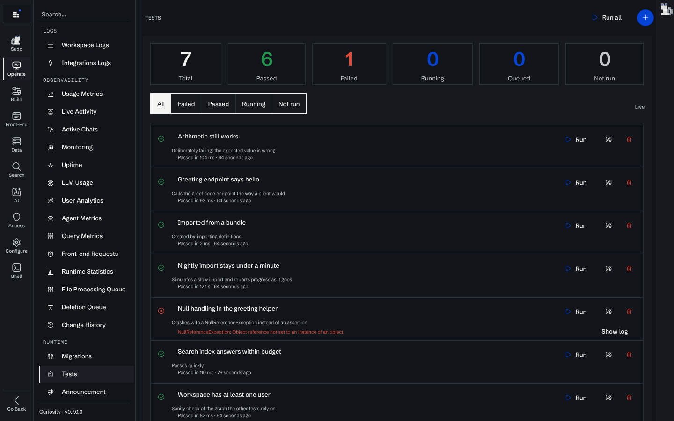Screen dimensions: 674x421
Task: Delete the Search index answers test
Action: tap(629, 355)
